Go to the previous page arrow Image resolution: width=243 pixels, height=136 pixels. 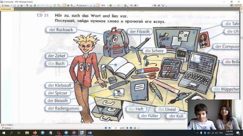point(109,128)
